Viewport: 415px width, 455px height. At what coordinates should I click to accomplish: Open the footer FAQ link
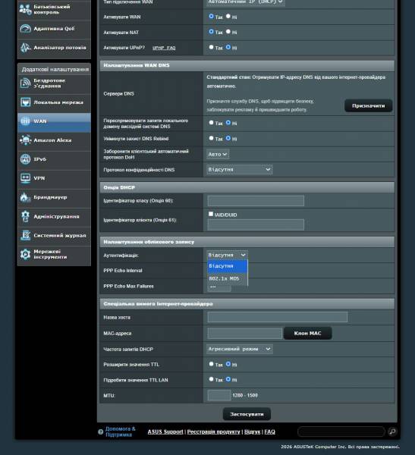[x=270, y=431]
